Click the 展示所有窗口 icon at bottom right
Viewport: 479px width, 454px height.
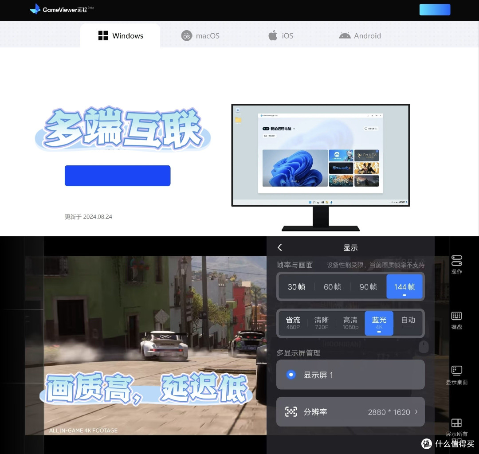click(x=456, y=423)
